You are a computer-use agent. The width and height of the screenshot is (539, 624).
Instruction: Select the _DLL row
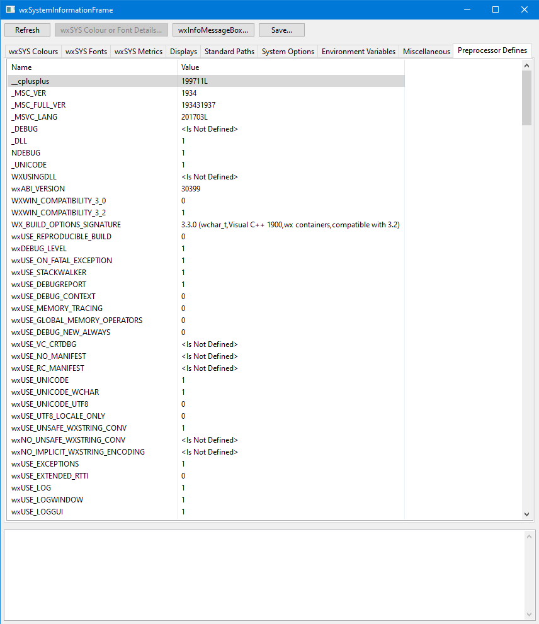pos(206,141)
